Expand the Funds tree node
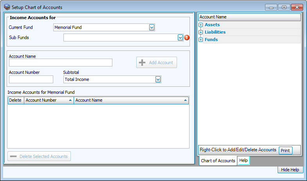Screen dimensions: 307x181 201,39
